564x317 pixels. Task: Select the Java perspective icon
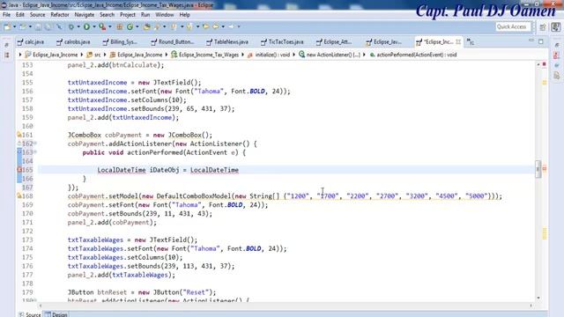coord(556,27)
